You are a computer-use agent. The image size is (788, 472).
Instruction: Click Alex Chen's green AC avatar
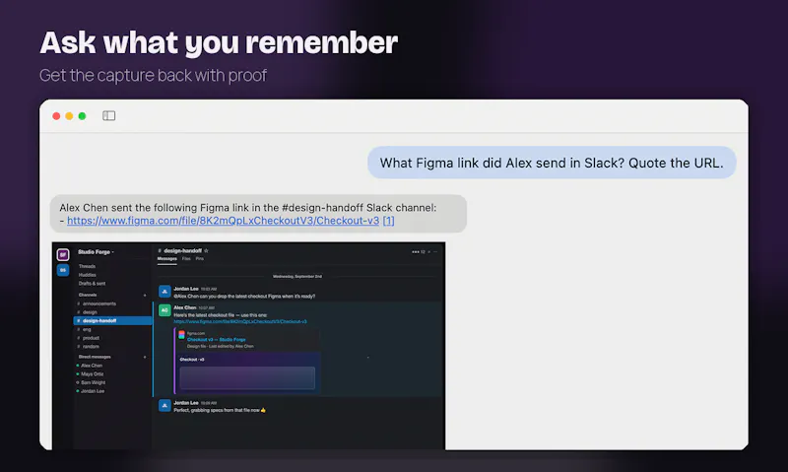pyautogui.click(x=164, y=310)
